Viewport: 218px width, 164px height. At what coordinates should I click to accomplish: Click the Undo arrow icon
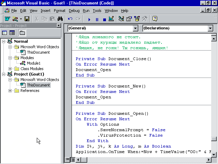(x=70, y=19)
